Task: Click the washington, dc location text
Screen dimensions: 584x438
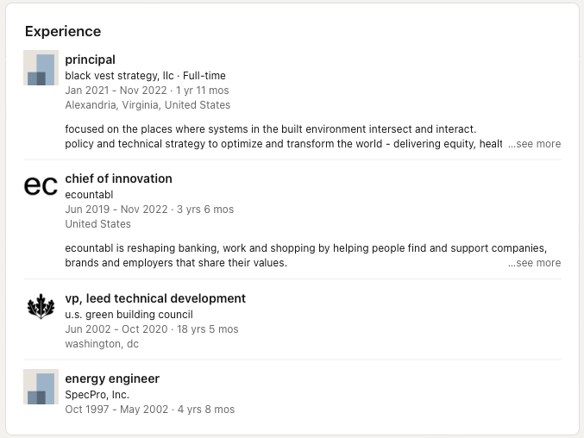Action: (101, 344)
